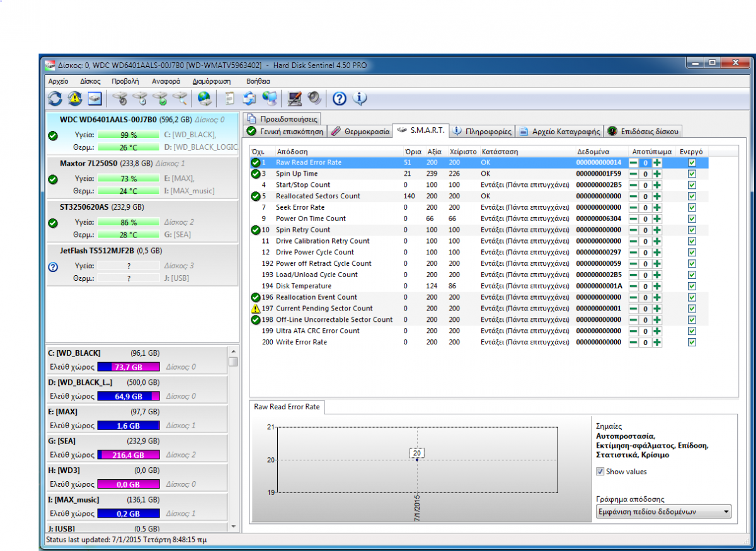Open the Βοήθεια menu
Screen dimensions: 756x551
click(258, 81)
